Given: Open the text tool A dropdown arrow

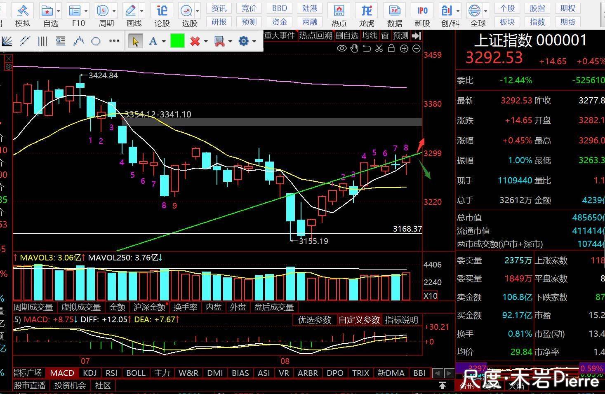Looking at the screenshot, I should [164, 41].
